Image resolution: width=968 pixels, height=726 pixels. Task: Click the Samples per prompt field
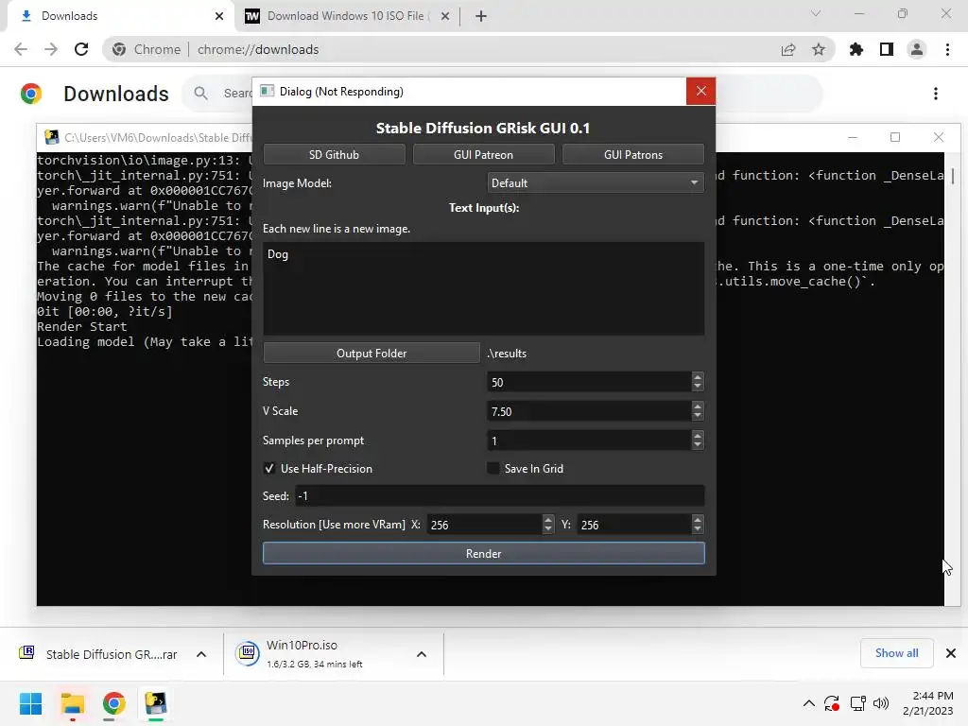point(589,441)
